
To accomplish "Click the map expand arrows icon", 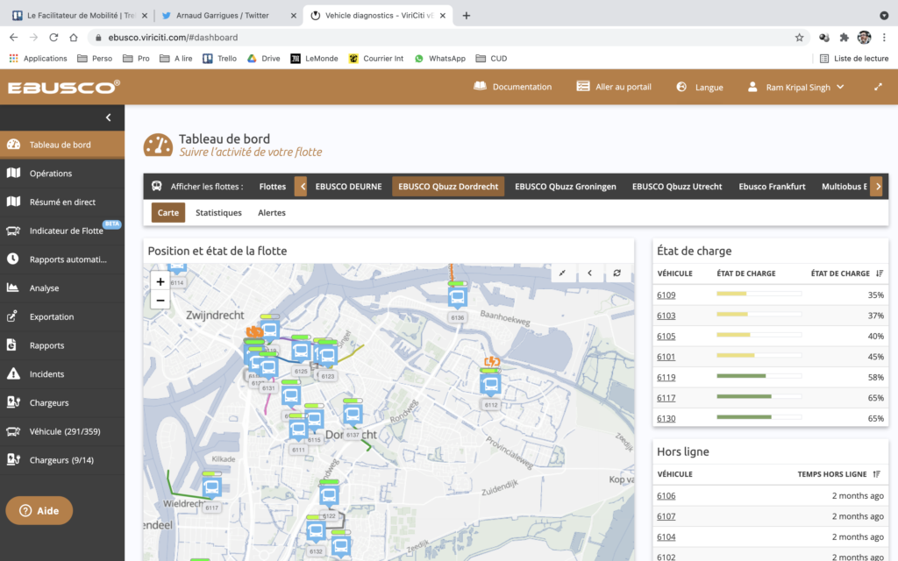I will [562, 273].
